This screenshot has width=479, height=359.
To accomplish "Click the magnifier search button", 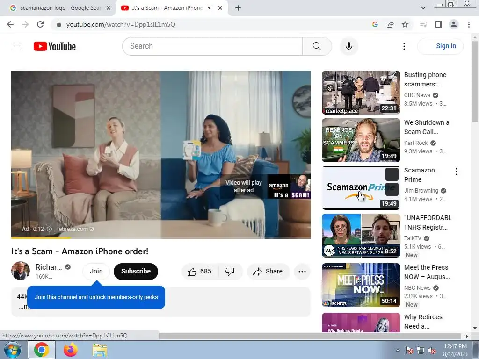I will tap(317, 46).
